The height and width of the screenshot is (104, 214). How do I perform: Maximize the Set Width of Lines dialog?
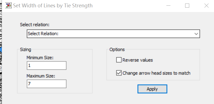pos(187,6)
